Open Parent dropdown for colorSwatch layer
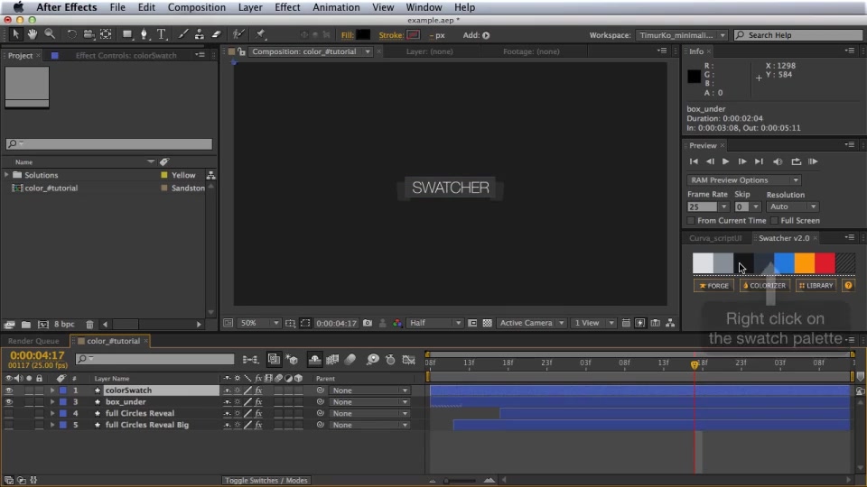The height and width of the screenshot is (487, 867). point(370,391)
